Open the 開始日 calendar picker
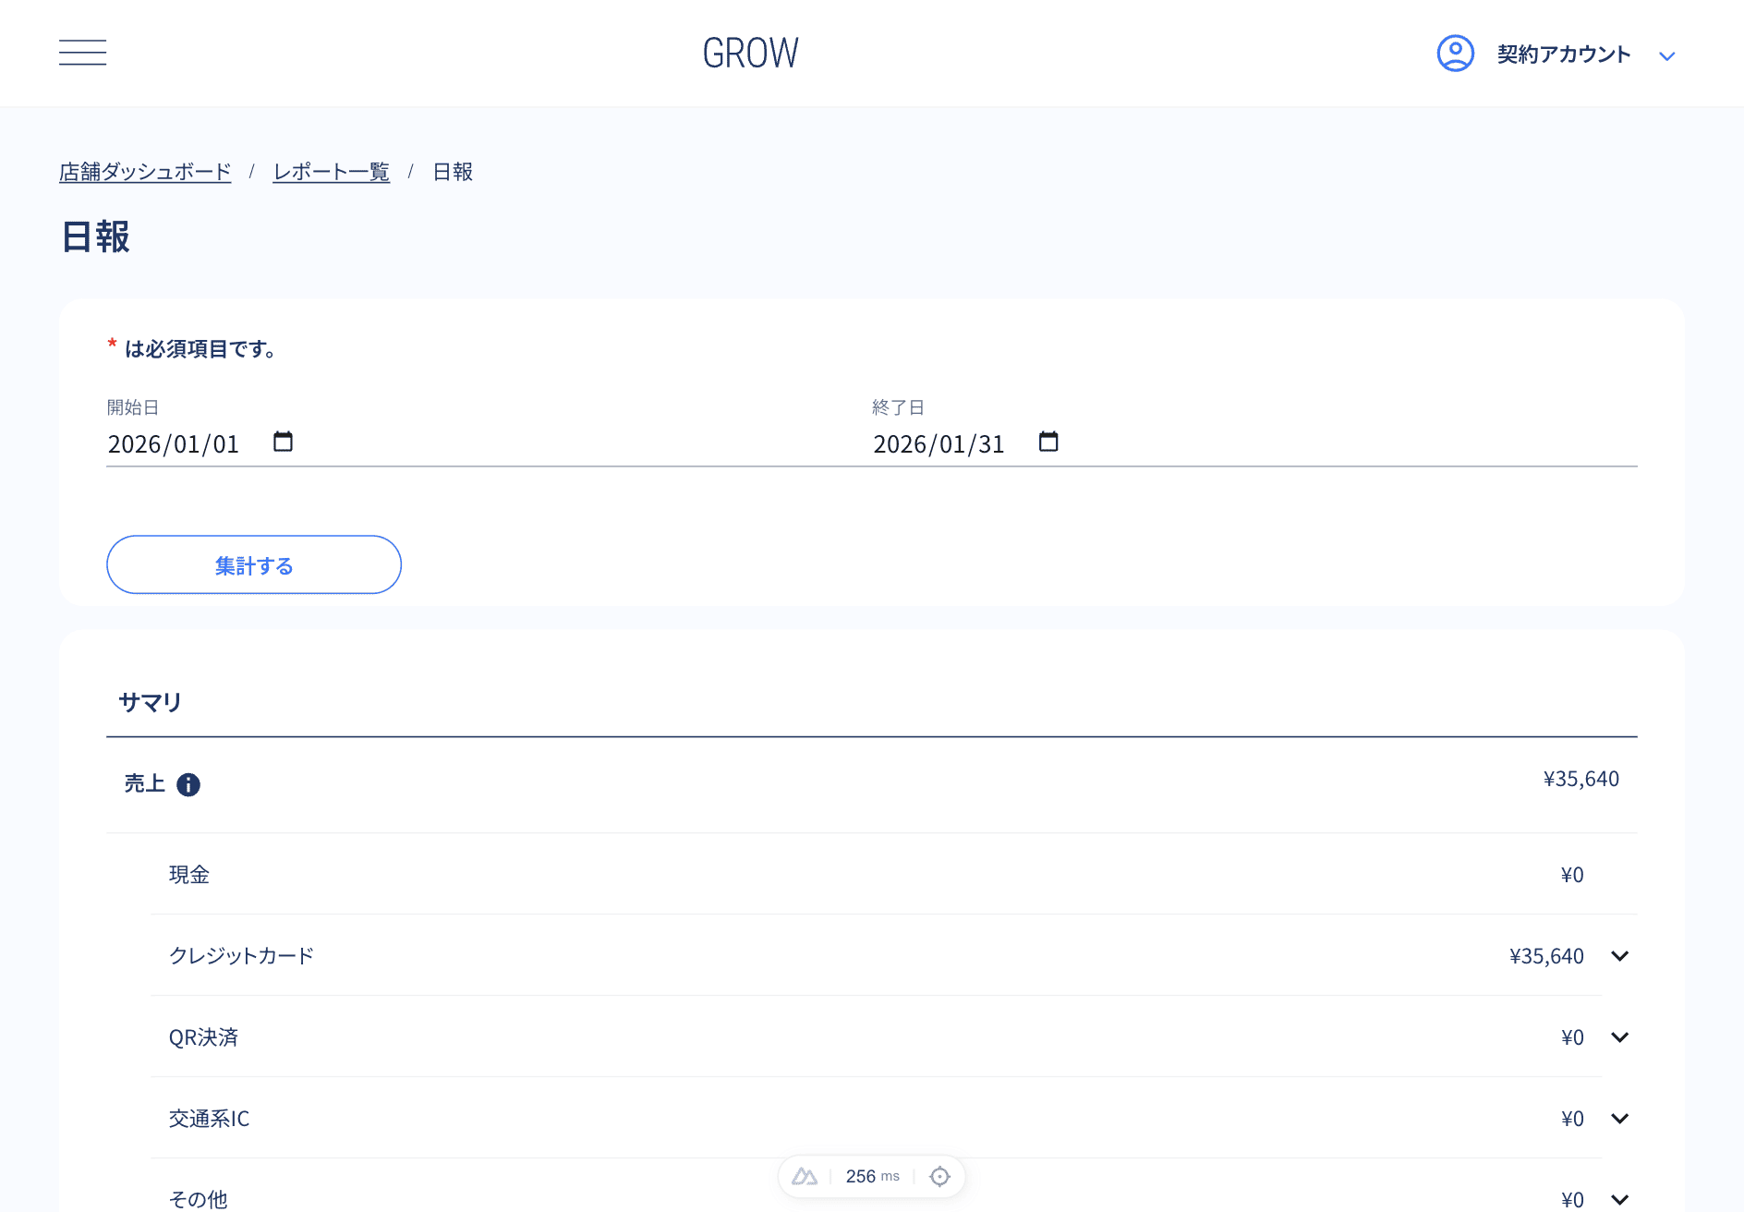Screen dimensions: 1744x1212 (283, 442)
